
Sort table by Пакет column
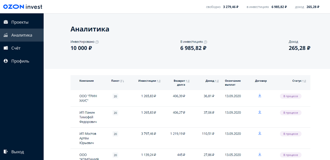click(x=122, y=81)
